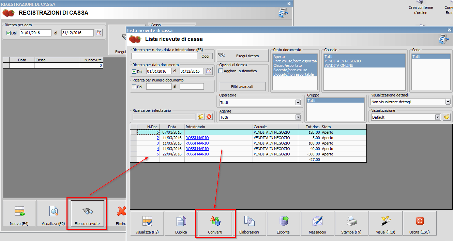Click ROSSI MARIO link in the 22/04/2016 row
453x241 pixels.
click(197, 154)
